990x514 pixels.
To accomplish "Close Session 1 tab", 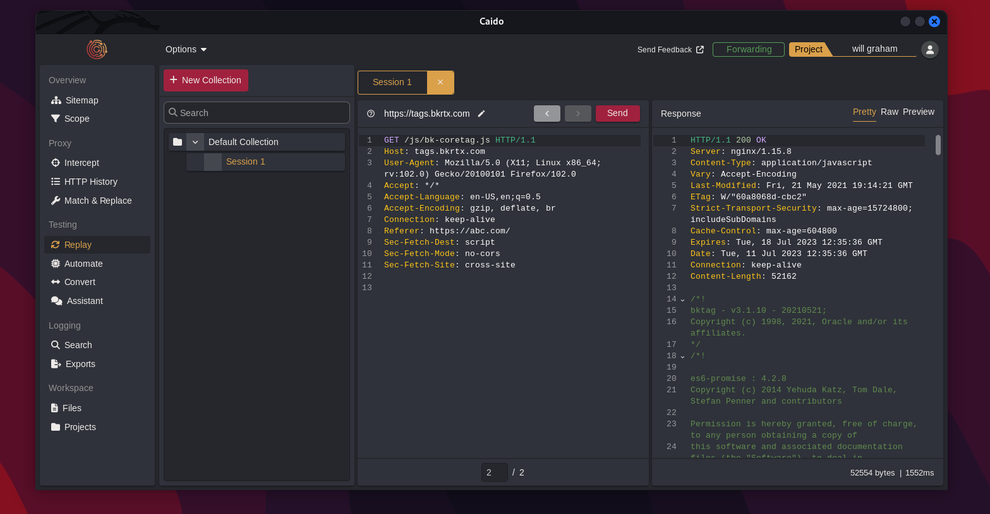I will (x=440, y=83).
